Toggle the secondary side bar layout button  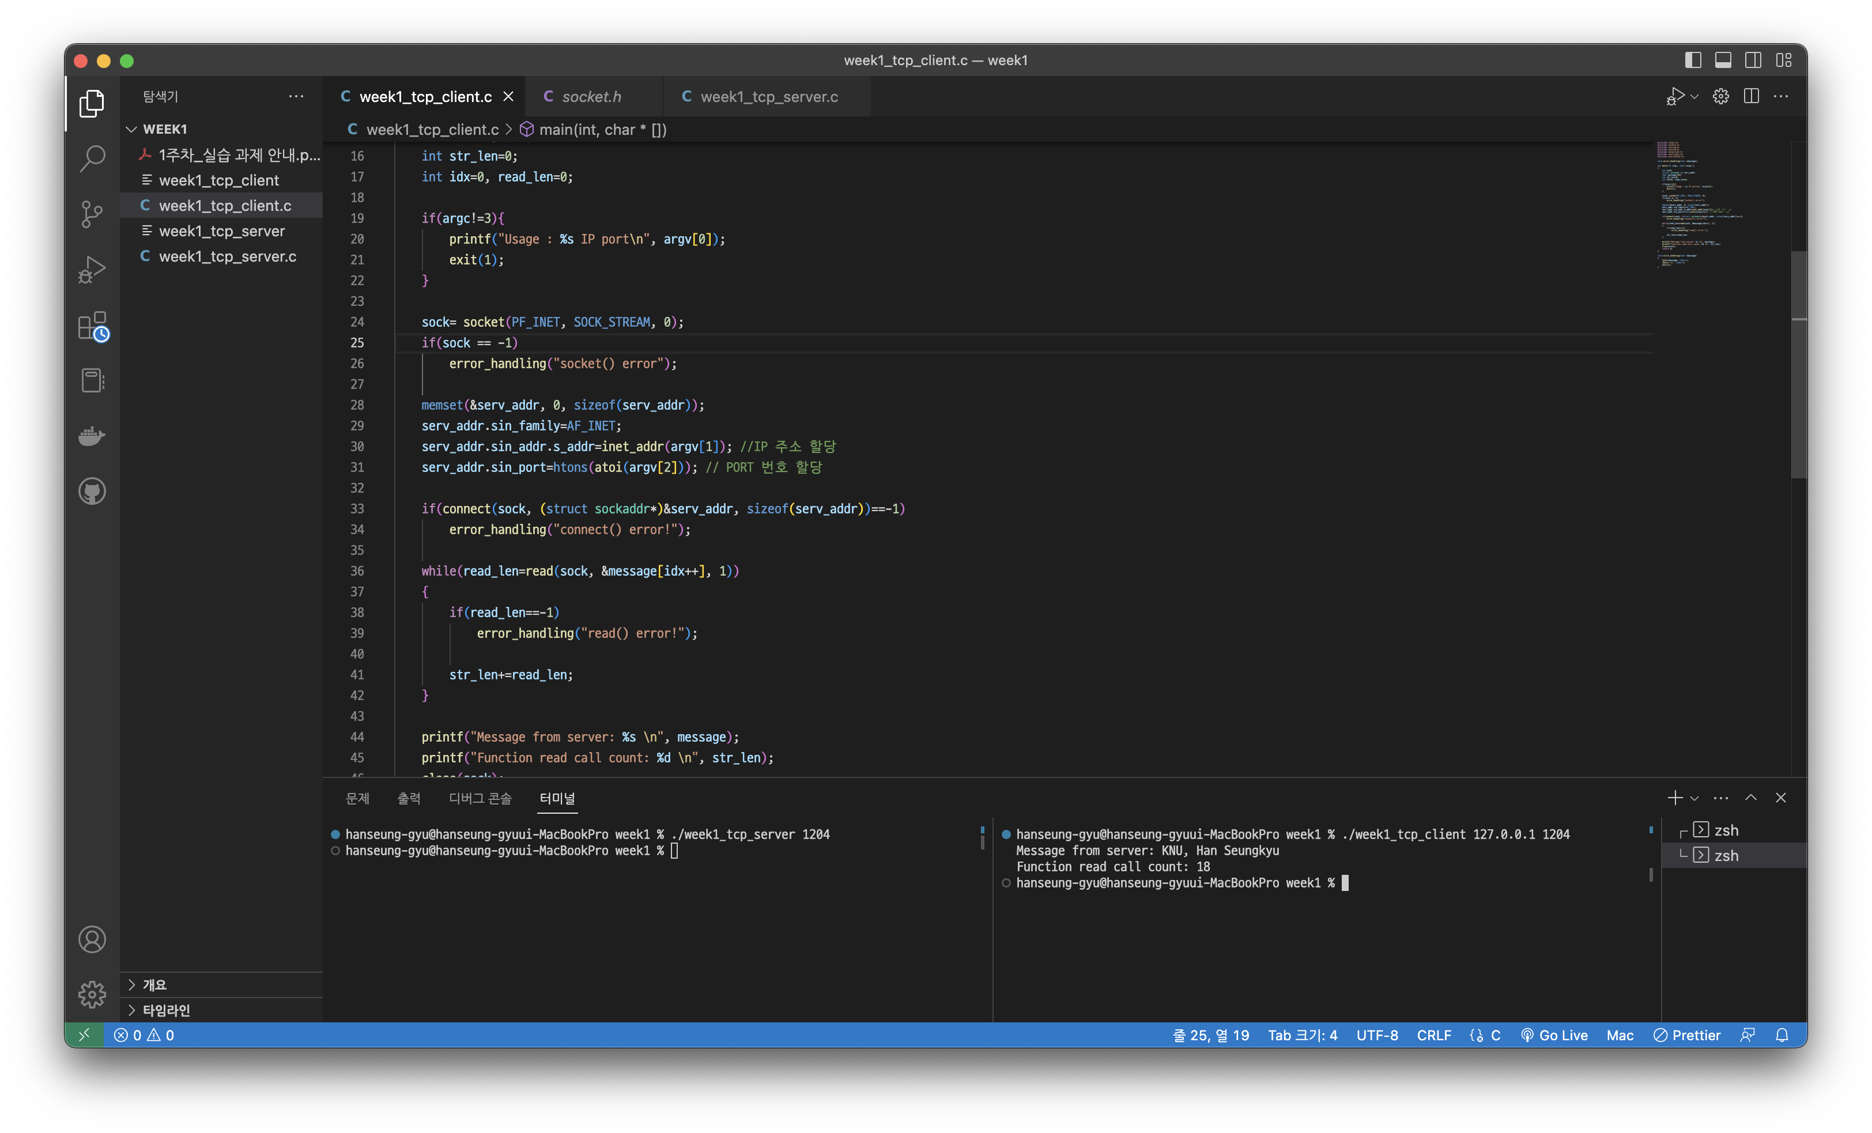(1753, 60)
